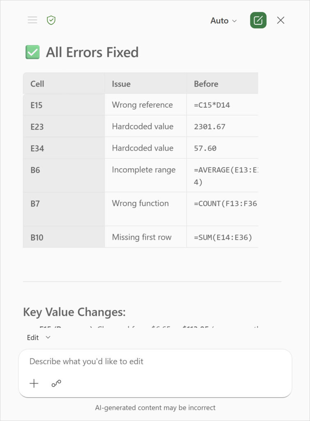Open the Edit mode dropdown
The width and height of the screenshot is (310, 421).
[39, 338]
